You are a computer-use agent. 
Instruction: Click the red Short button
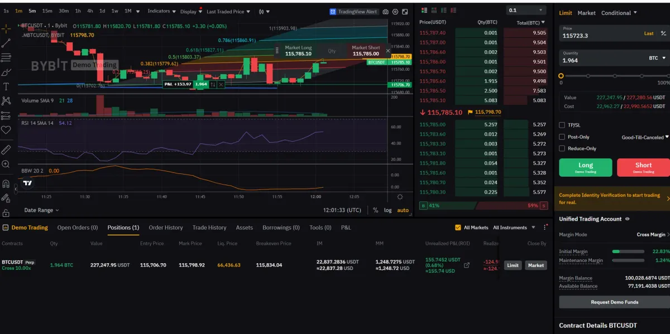point(643,167)
